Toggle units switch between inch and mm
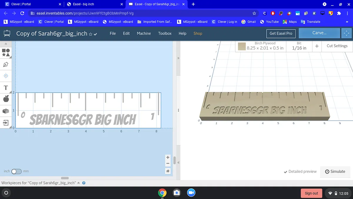This screenshot has height=199, width=353. (x=16, y=171)
